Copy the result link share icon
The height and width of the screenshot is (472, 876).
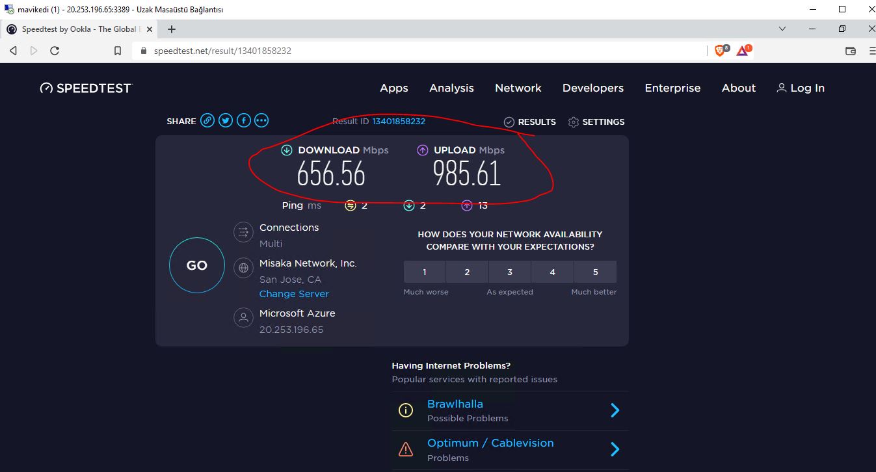point(207,120)
